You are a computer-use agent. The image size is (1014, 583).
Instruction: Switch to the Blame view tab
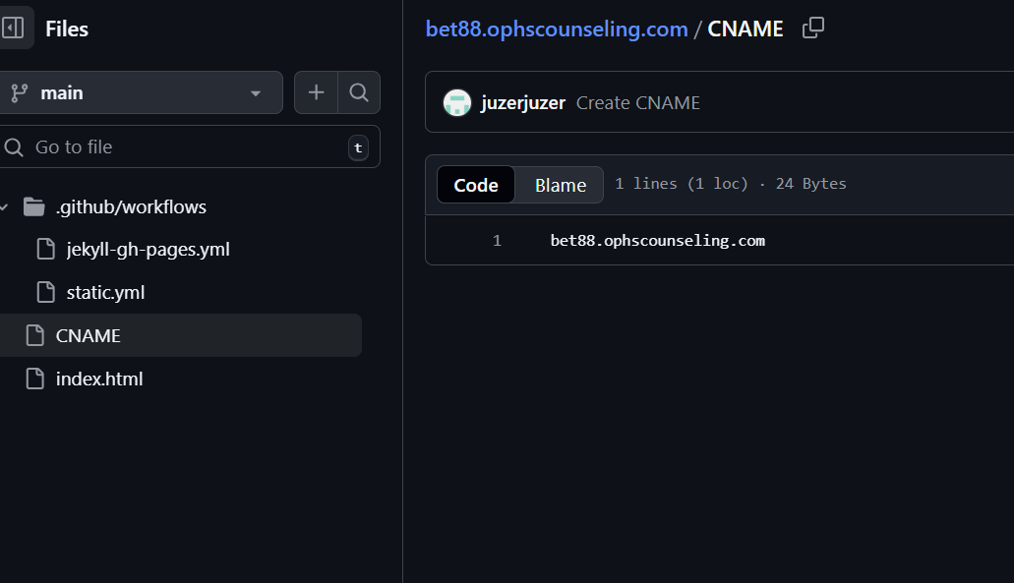pos(560,185)
